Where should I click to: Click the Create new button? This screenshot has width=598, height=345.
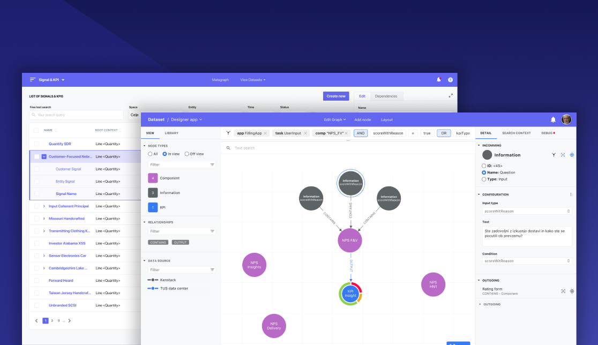pyautogui.click(x=336, y=96)
